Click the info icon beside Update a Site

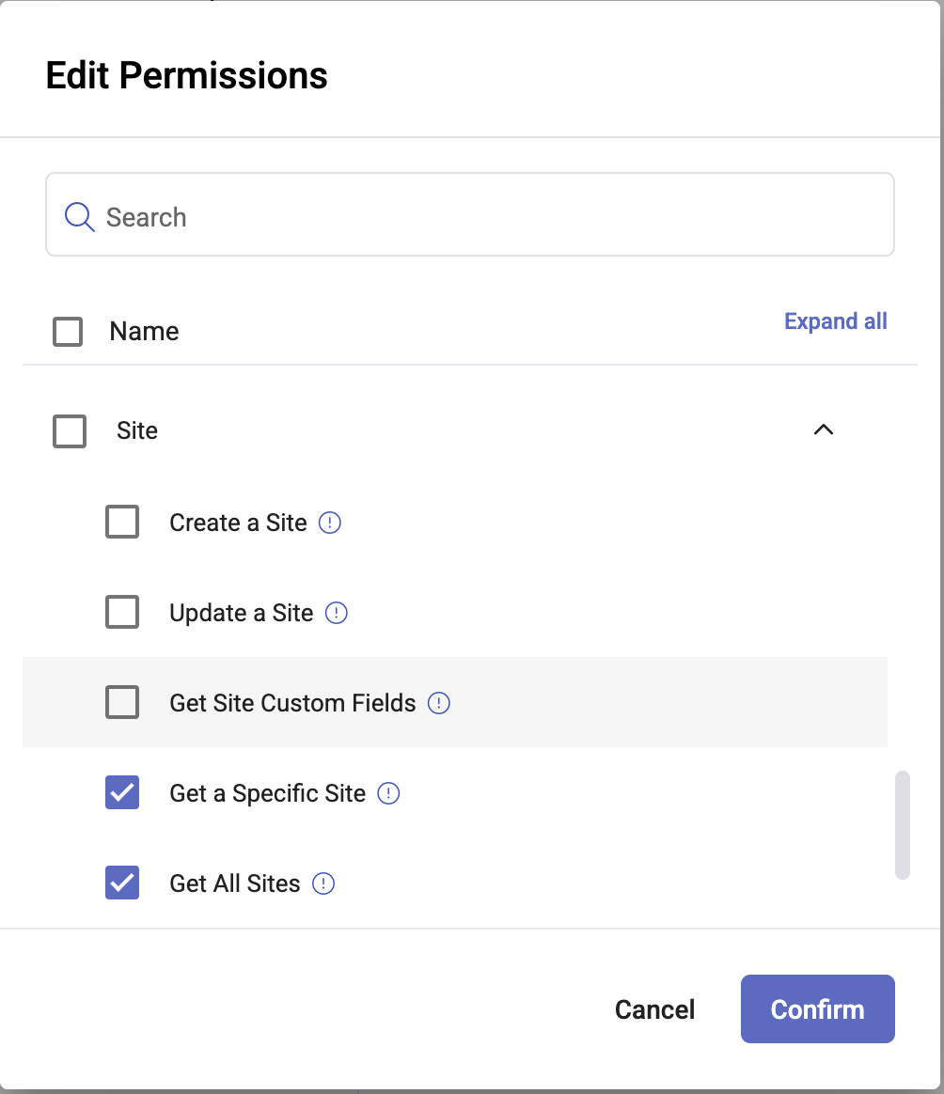coord(337,613)
